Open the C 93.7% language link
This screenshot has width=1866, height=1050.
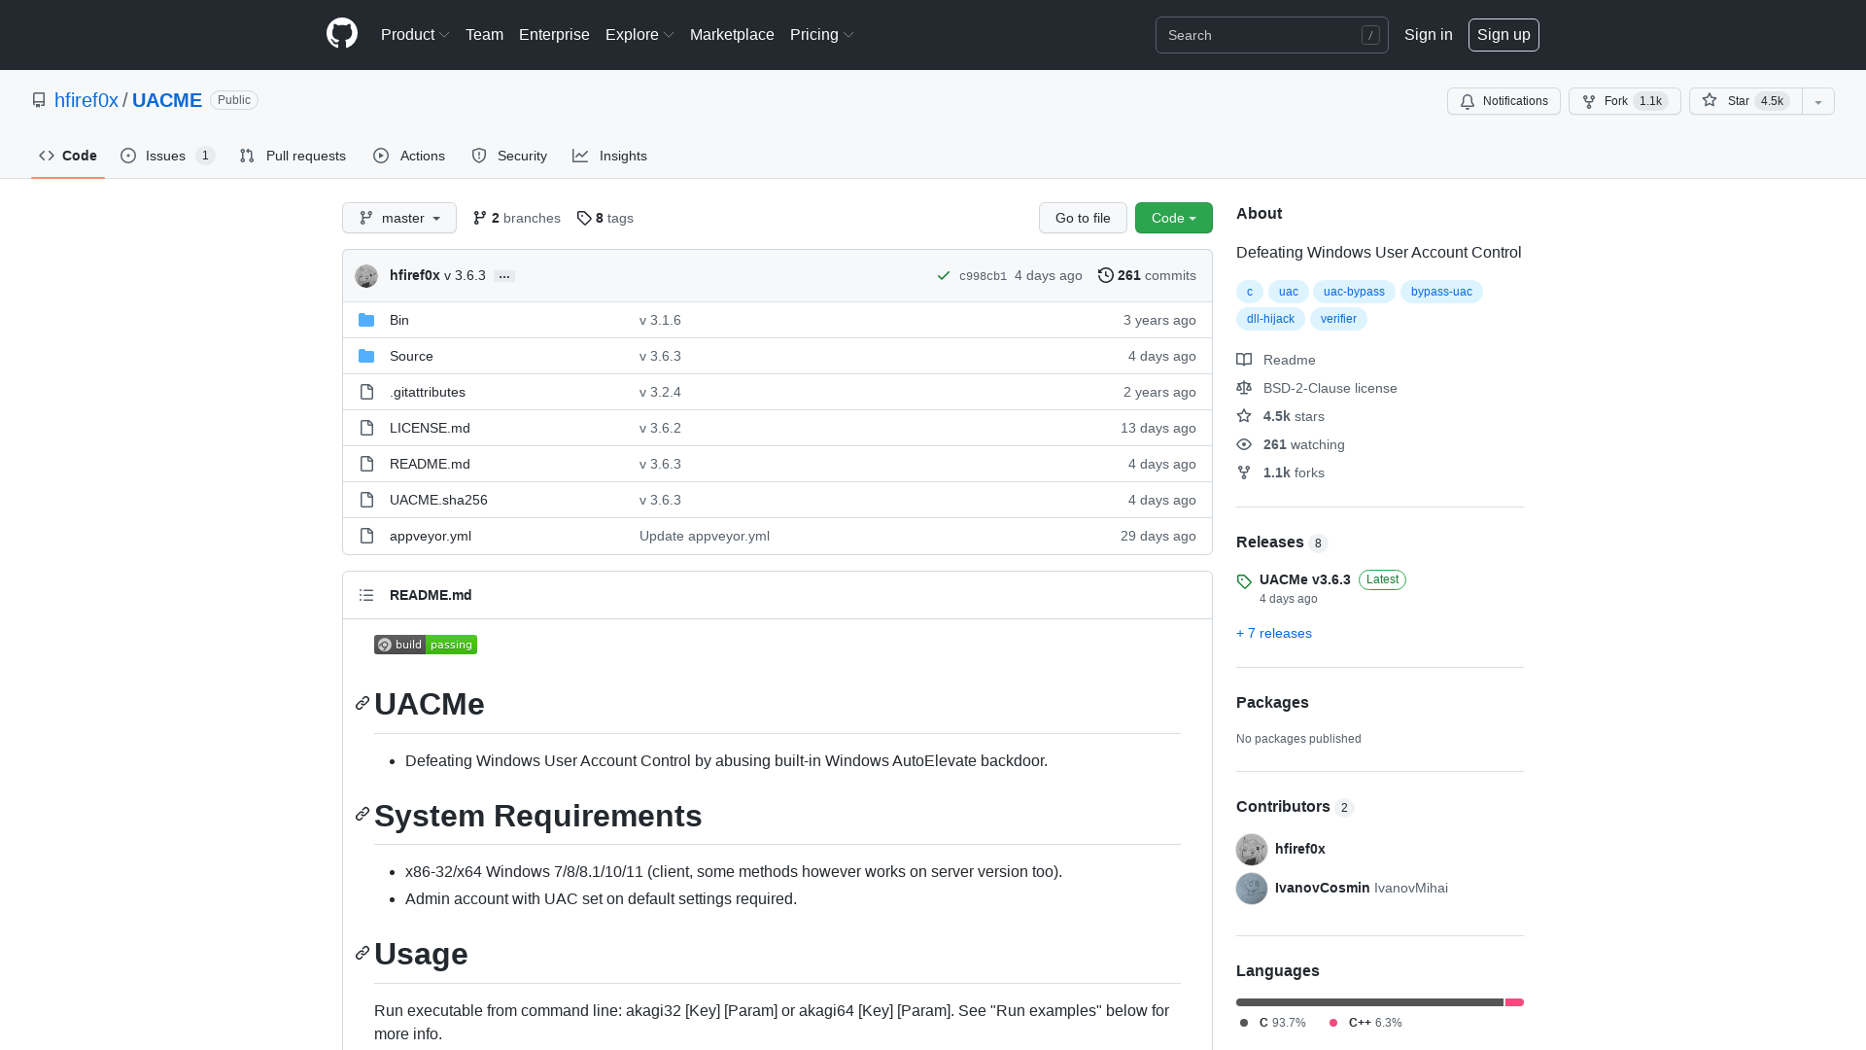pyautogui.click(x=1273, y=1023)
